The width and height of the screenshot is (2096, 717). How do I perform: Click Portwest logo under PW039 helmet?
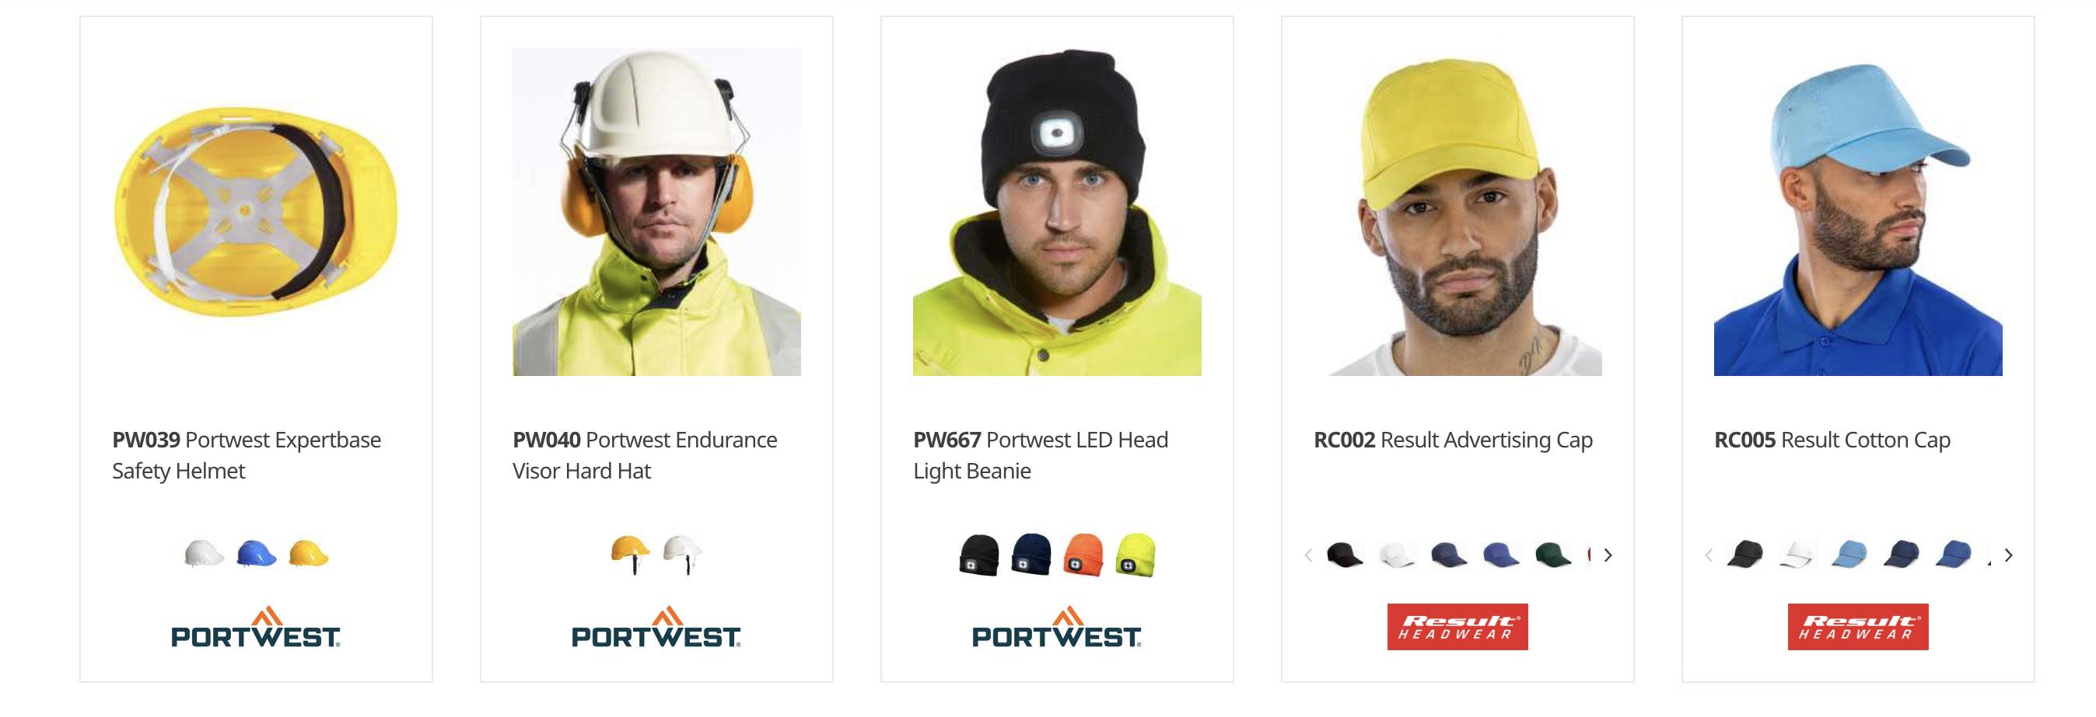click(x=257, y=627)
